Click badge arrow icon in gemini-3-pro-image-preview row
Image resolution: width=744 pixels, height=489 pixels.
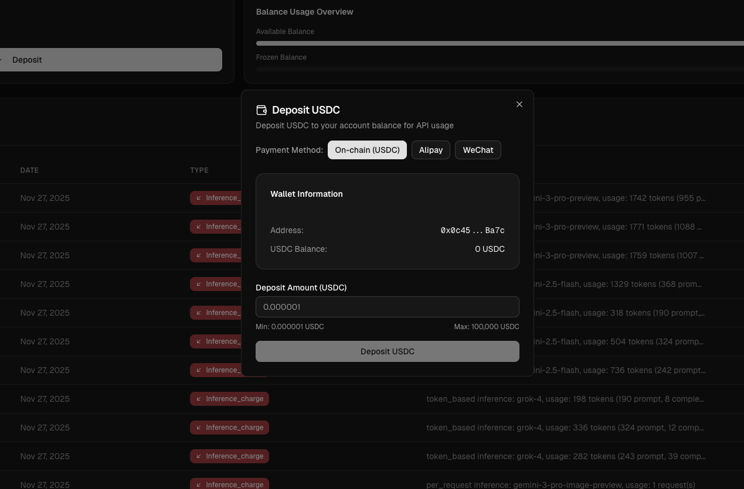point(199,484)
